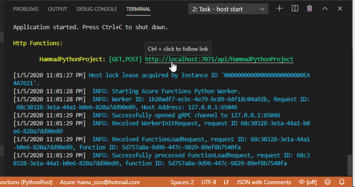
Task: Maximize panel with the up chevron
Action: coord(325,8)
